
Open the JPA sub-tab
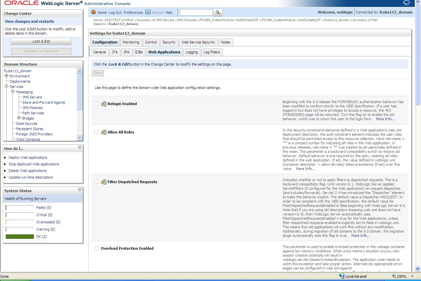(126, 52)
